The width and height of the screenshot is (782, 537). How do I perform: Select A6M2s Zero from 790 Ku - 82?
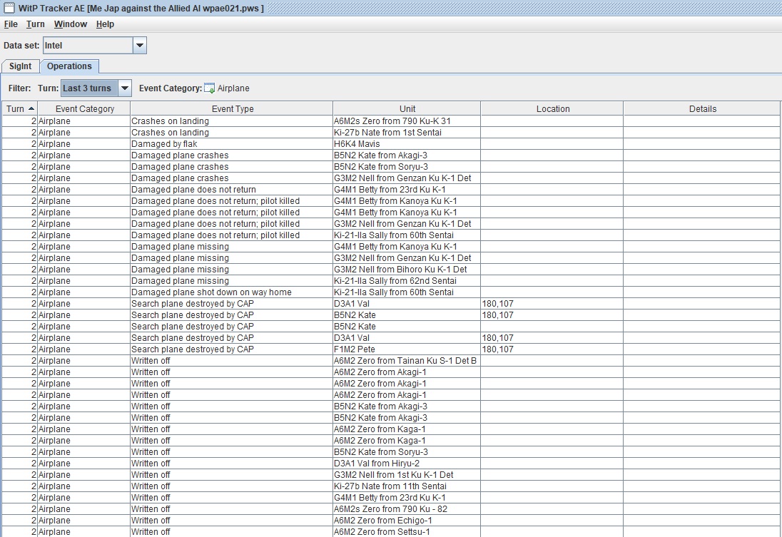click(x=407, y=510)
